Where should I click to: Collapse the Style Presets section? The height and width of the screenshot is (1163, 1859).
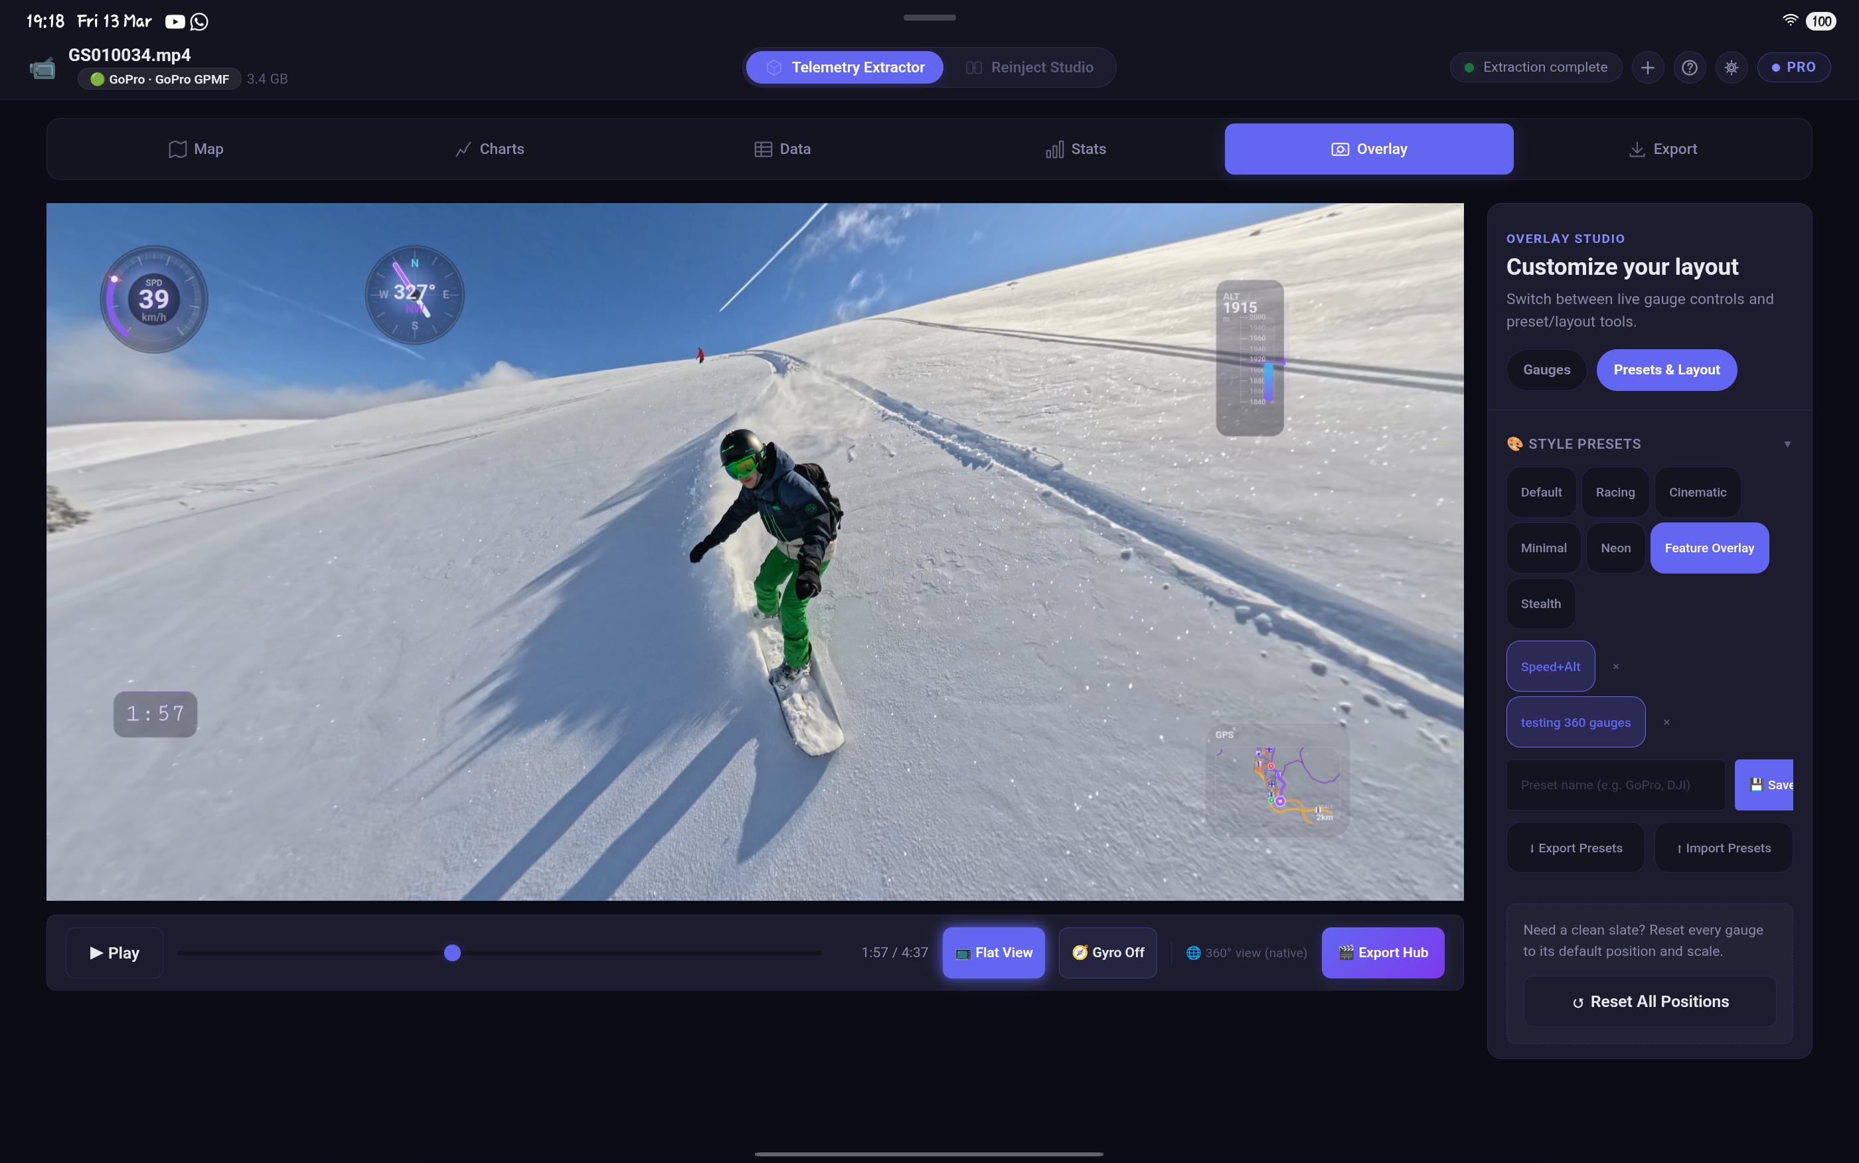[1788, 444]
